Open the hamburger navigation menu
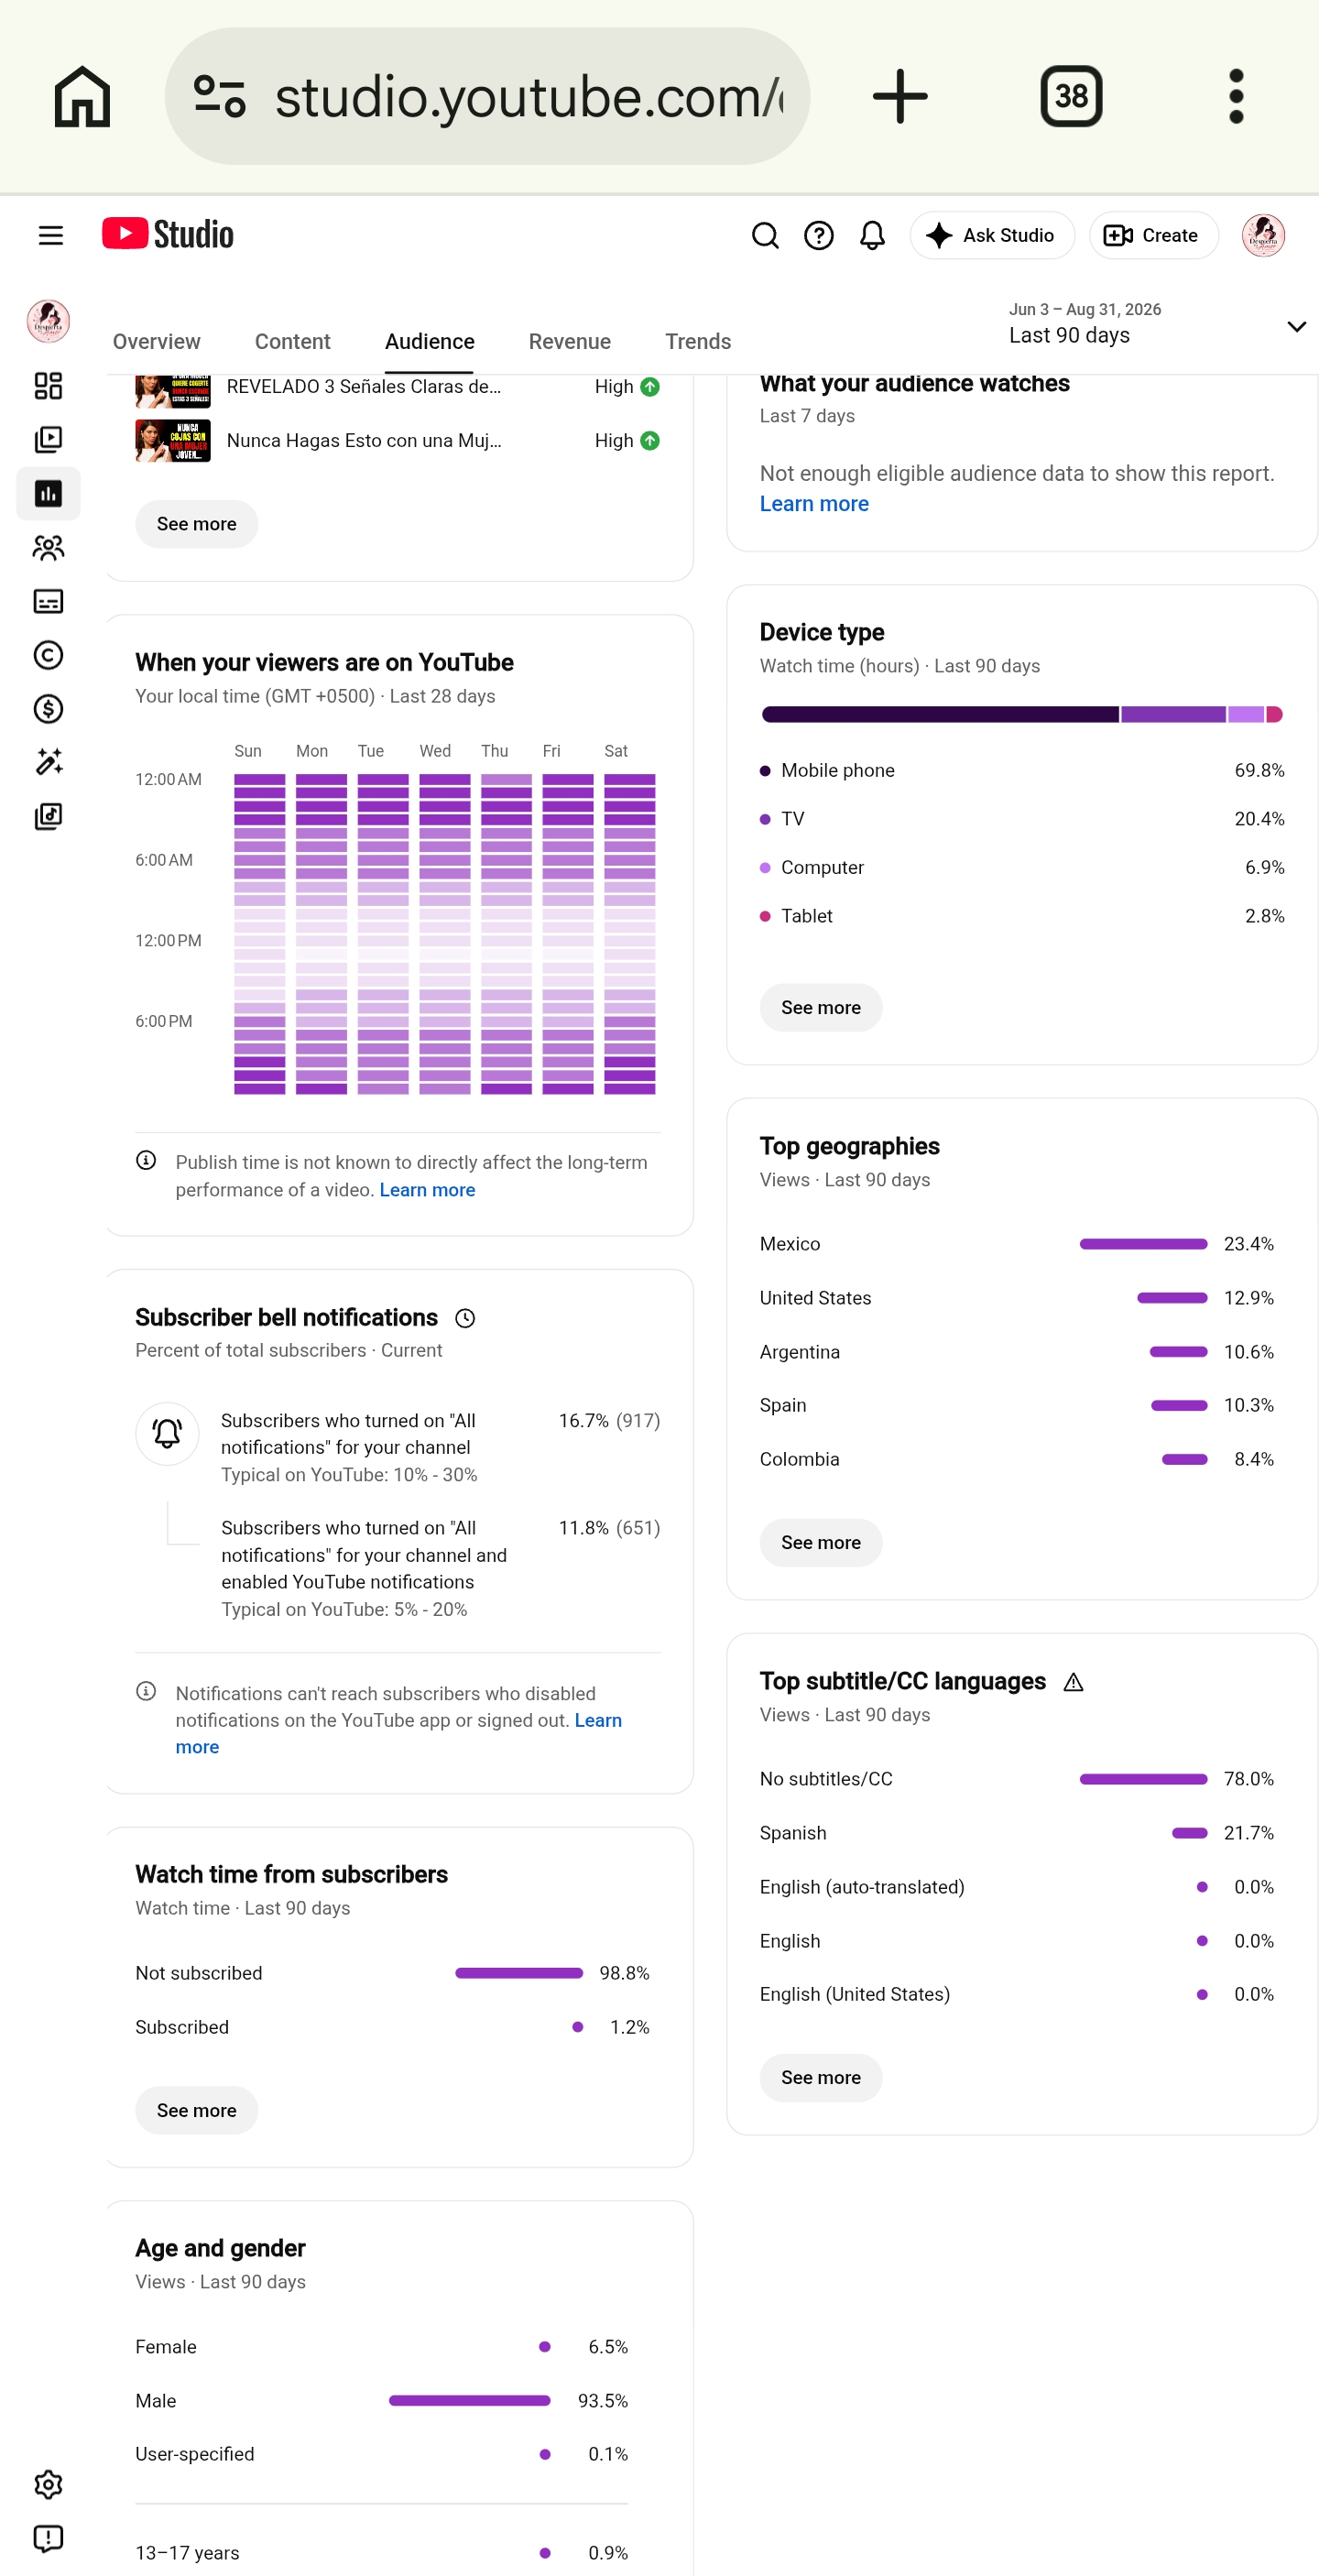 pos(50,235)
